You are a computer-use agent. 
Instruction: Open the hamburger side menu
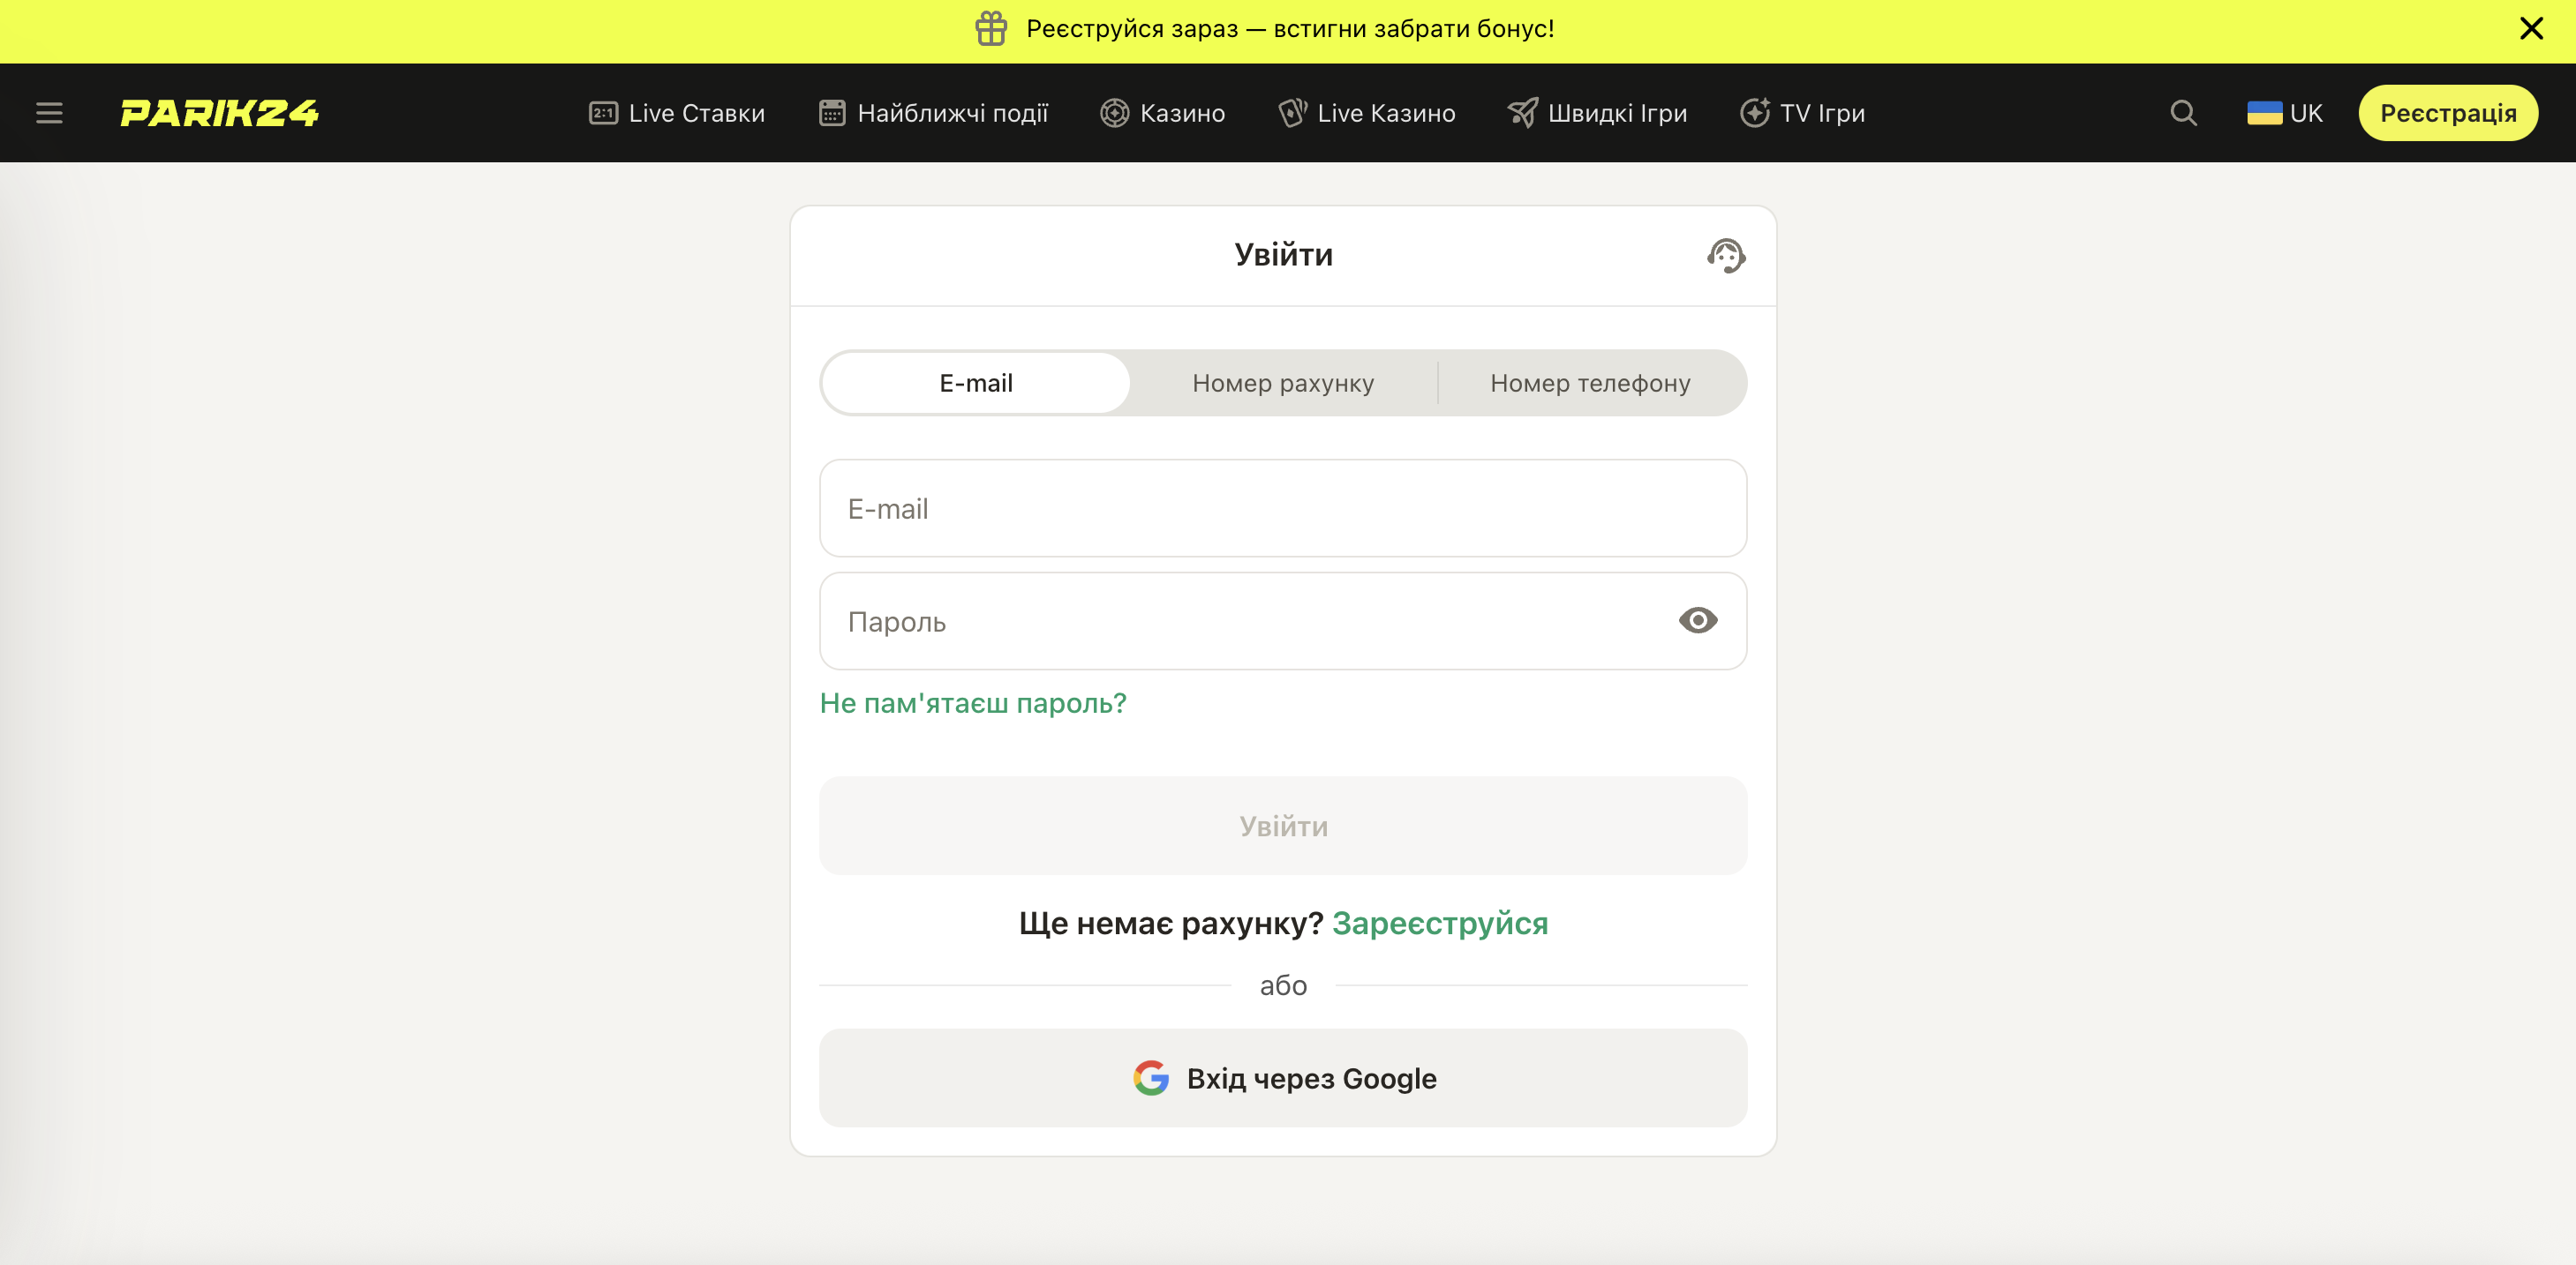click(x=49, y=113)
